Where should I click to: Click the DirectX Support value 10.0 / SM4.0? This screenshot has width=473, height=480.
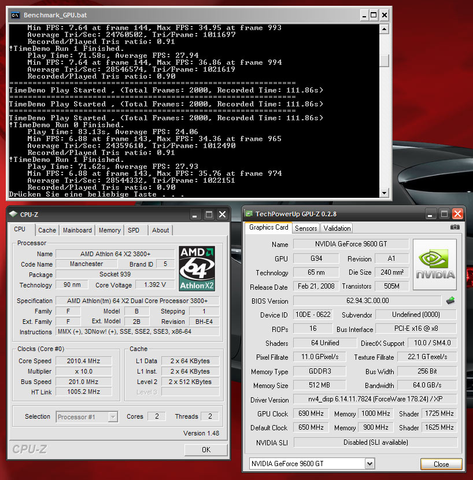point(433,343)
